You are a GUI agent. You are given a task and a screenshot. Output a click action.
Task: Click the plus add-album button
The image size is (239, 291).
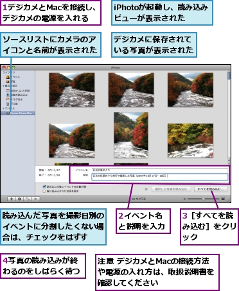pos(12,199)
